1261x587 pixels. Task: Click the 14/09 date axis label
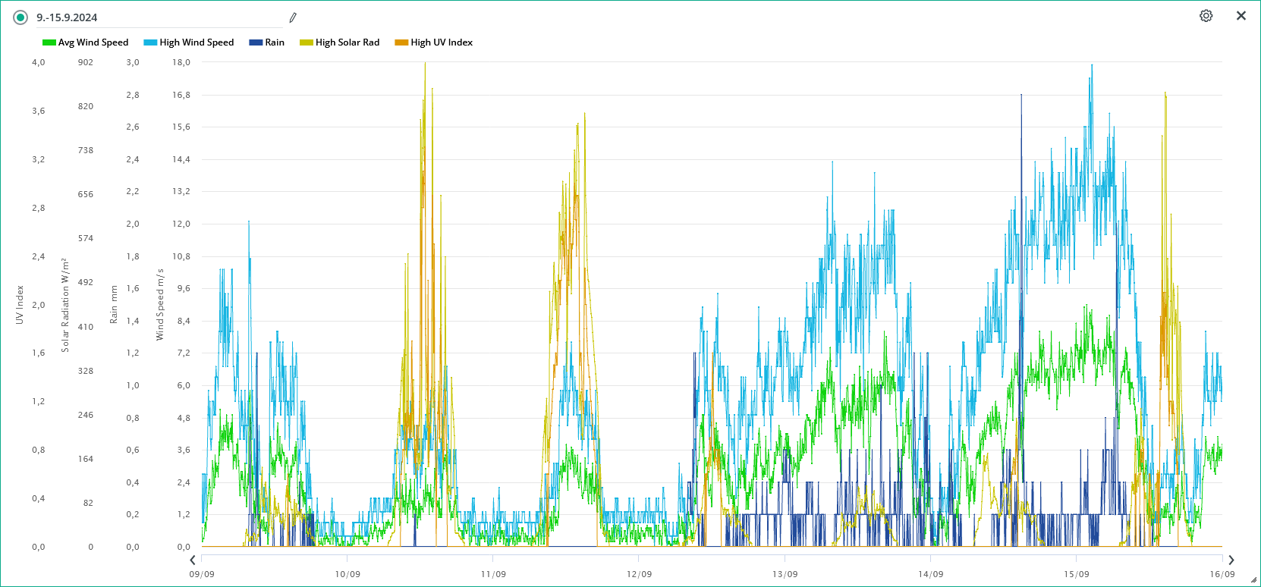pos(930,574)
